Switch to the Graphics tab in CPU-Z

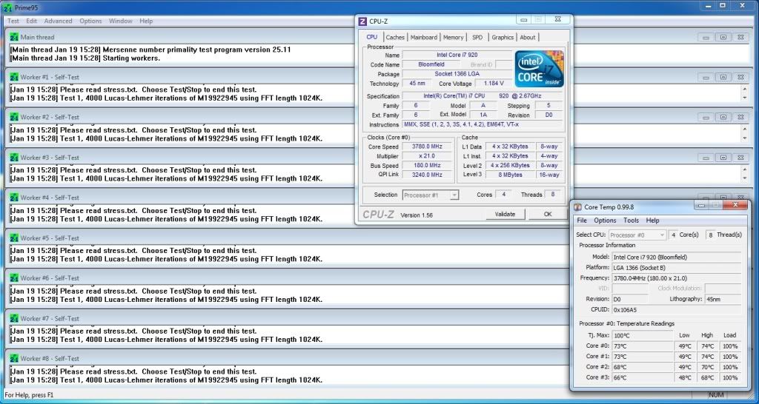point(503,37)
